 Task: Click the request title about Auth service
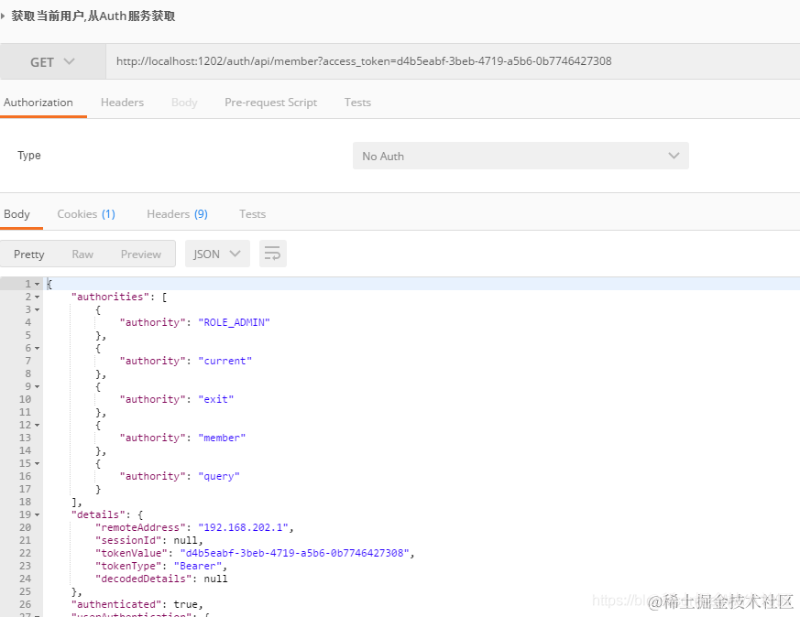(93, 16)
